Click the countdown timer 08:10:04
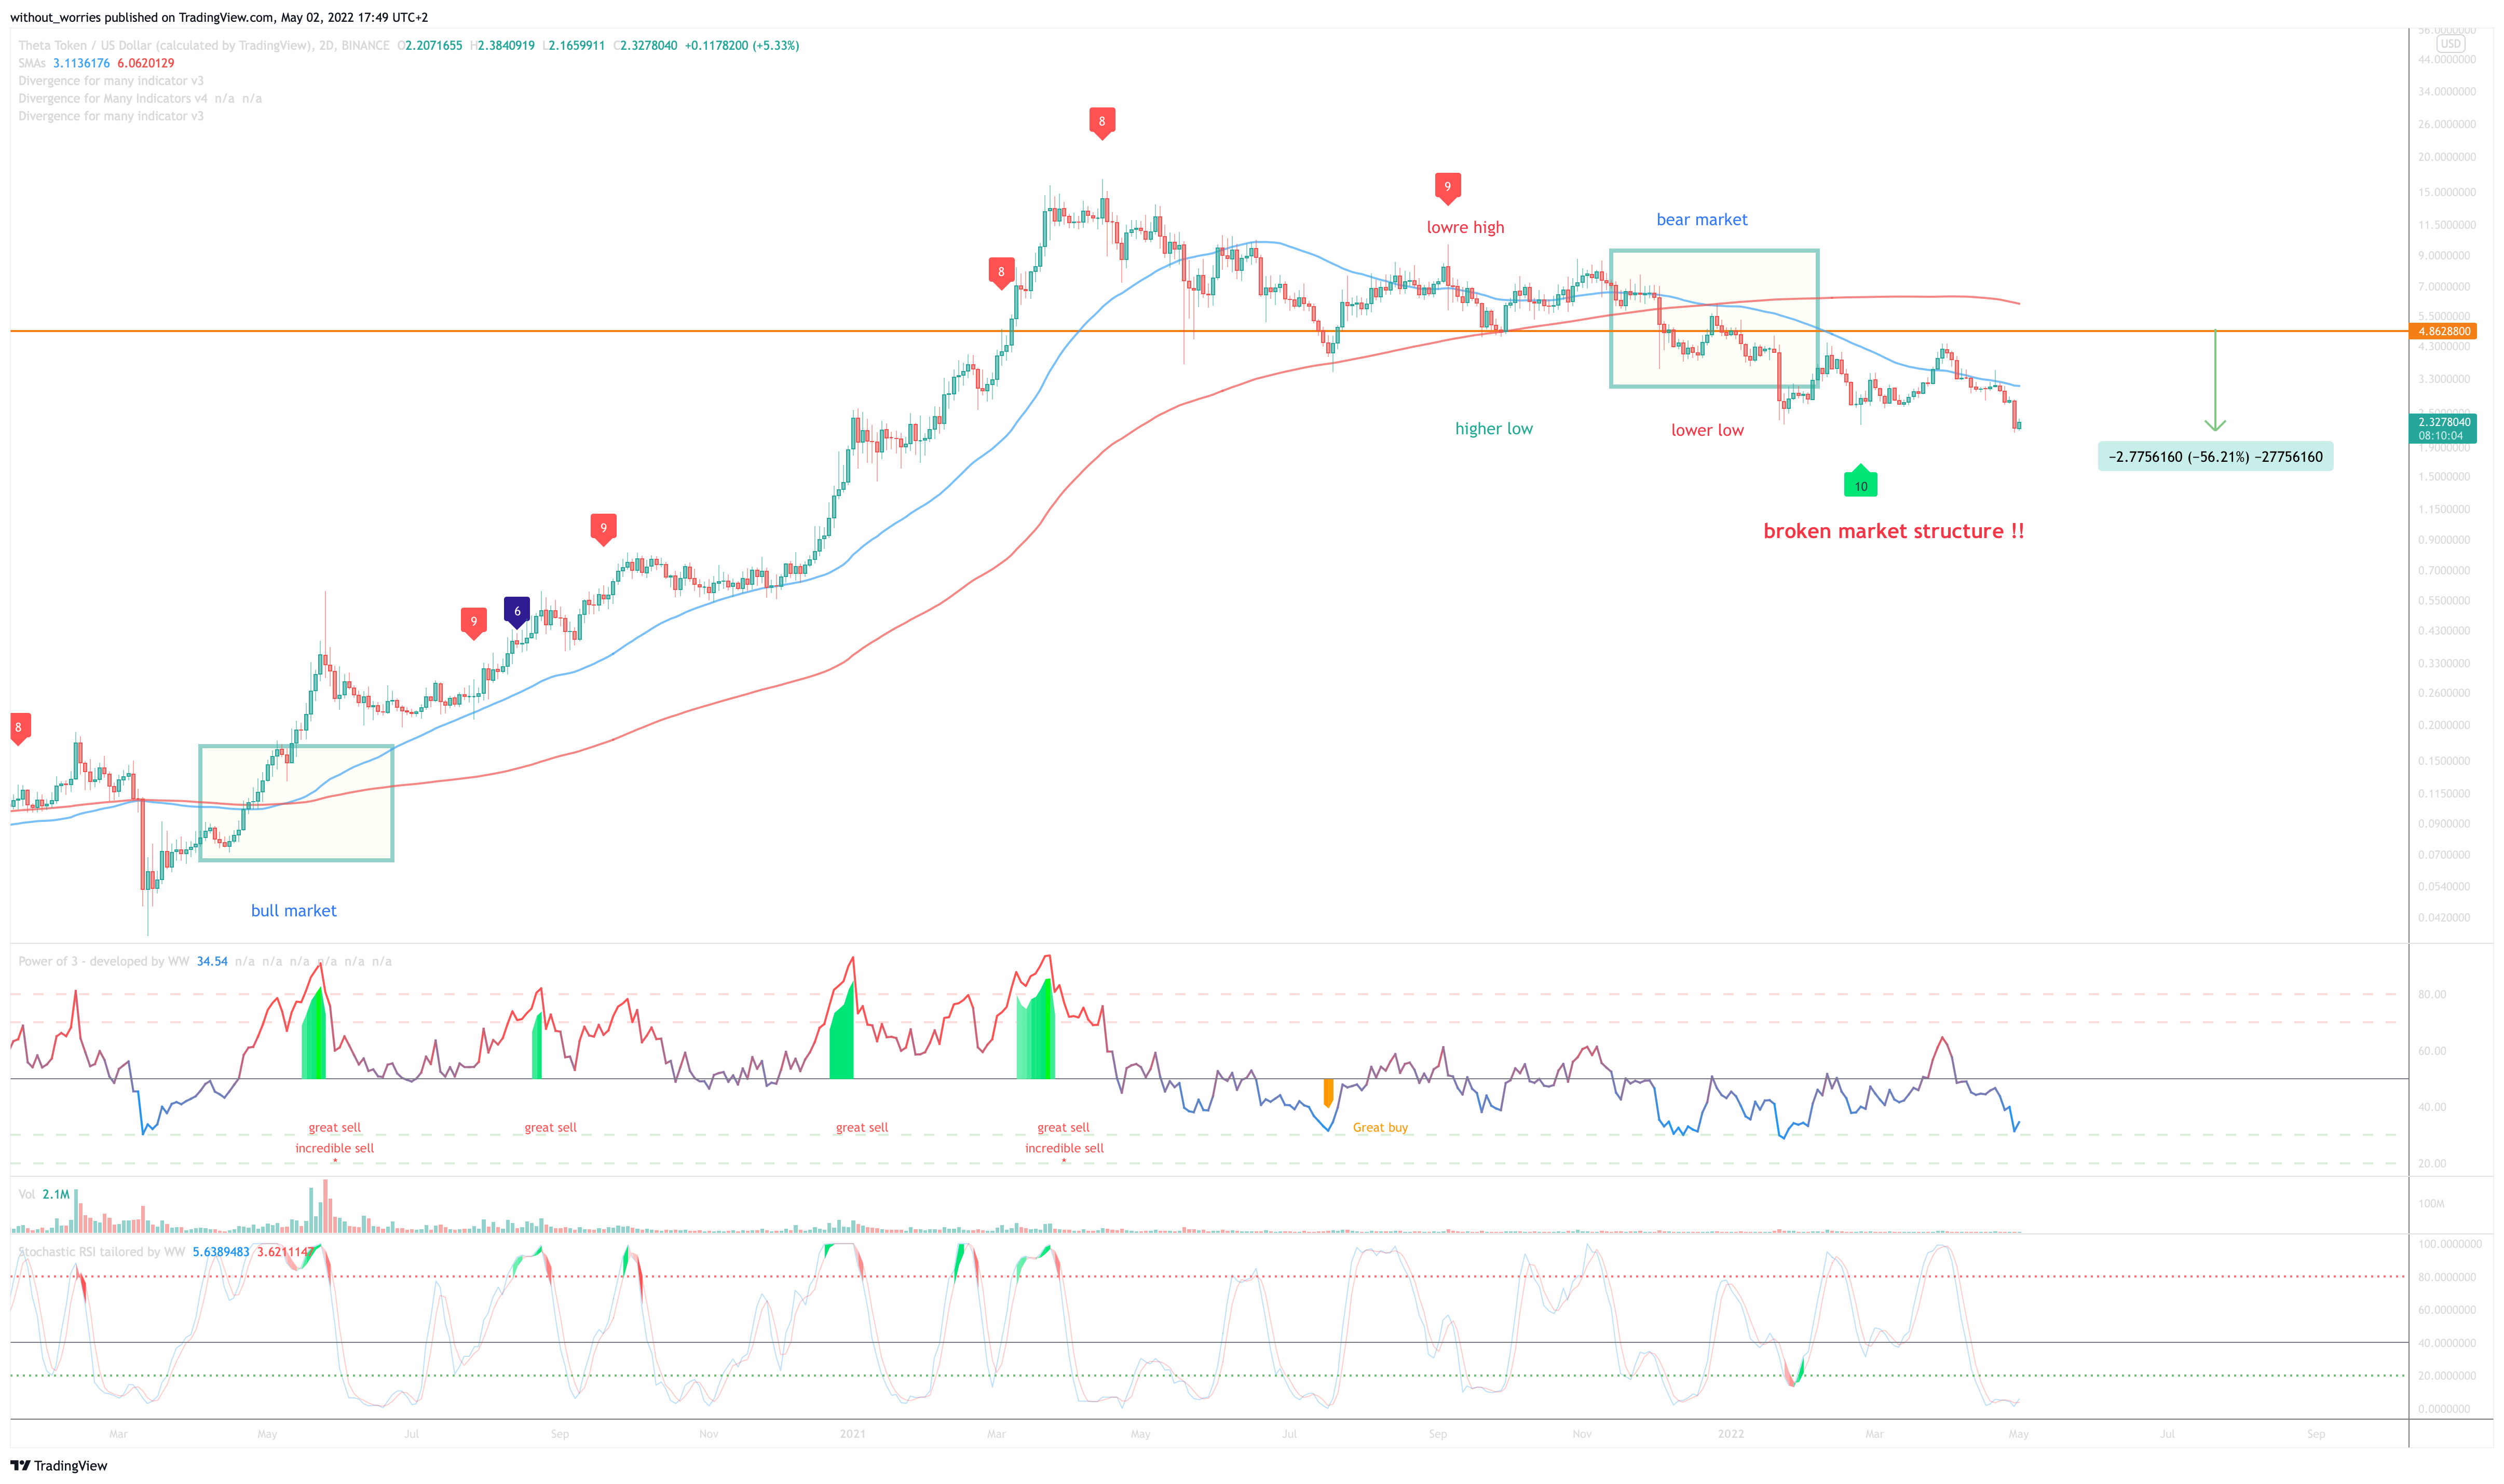Screen dimensions: 2504x1484 [2441, 436]
